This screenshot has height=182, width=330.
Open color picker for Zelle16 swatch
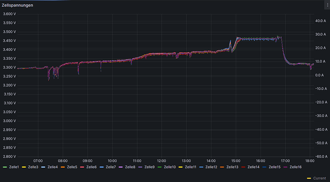[x=286, y=167]
